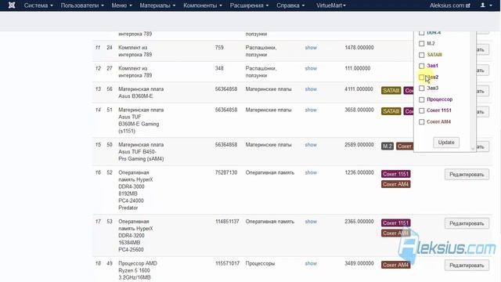The image size is (501, 282).
Task: Click show for HyperX DDR4-3000 memory
Action: pos(311,172)
